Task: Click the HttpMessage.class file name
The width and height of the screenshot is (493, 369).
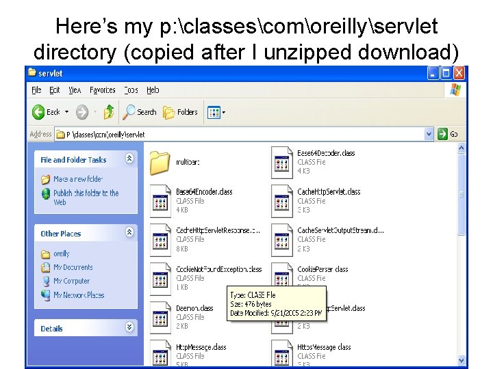Action: pyautogui.click(x=201, y=347)
